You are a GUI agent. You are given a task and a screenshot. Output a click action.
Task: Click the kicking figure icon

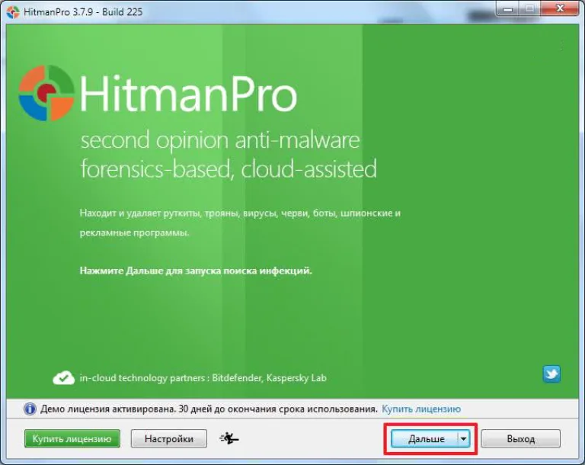click(229, 438)
